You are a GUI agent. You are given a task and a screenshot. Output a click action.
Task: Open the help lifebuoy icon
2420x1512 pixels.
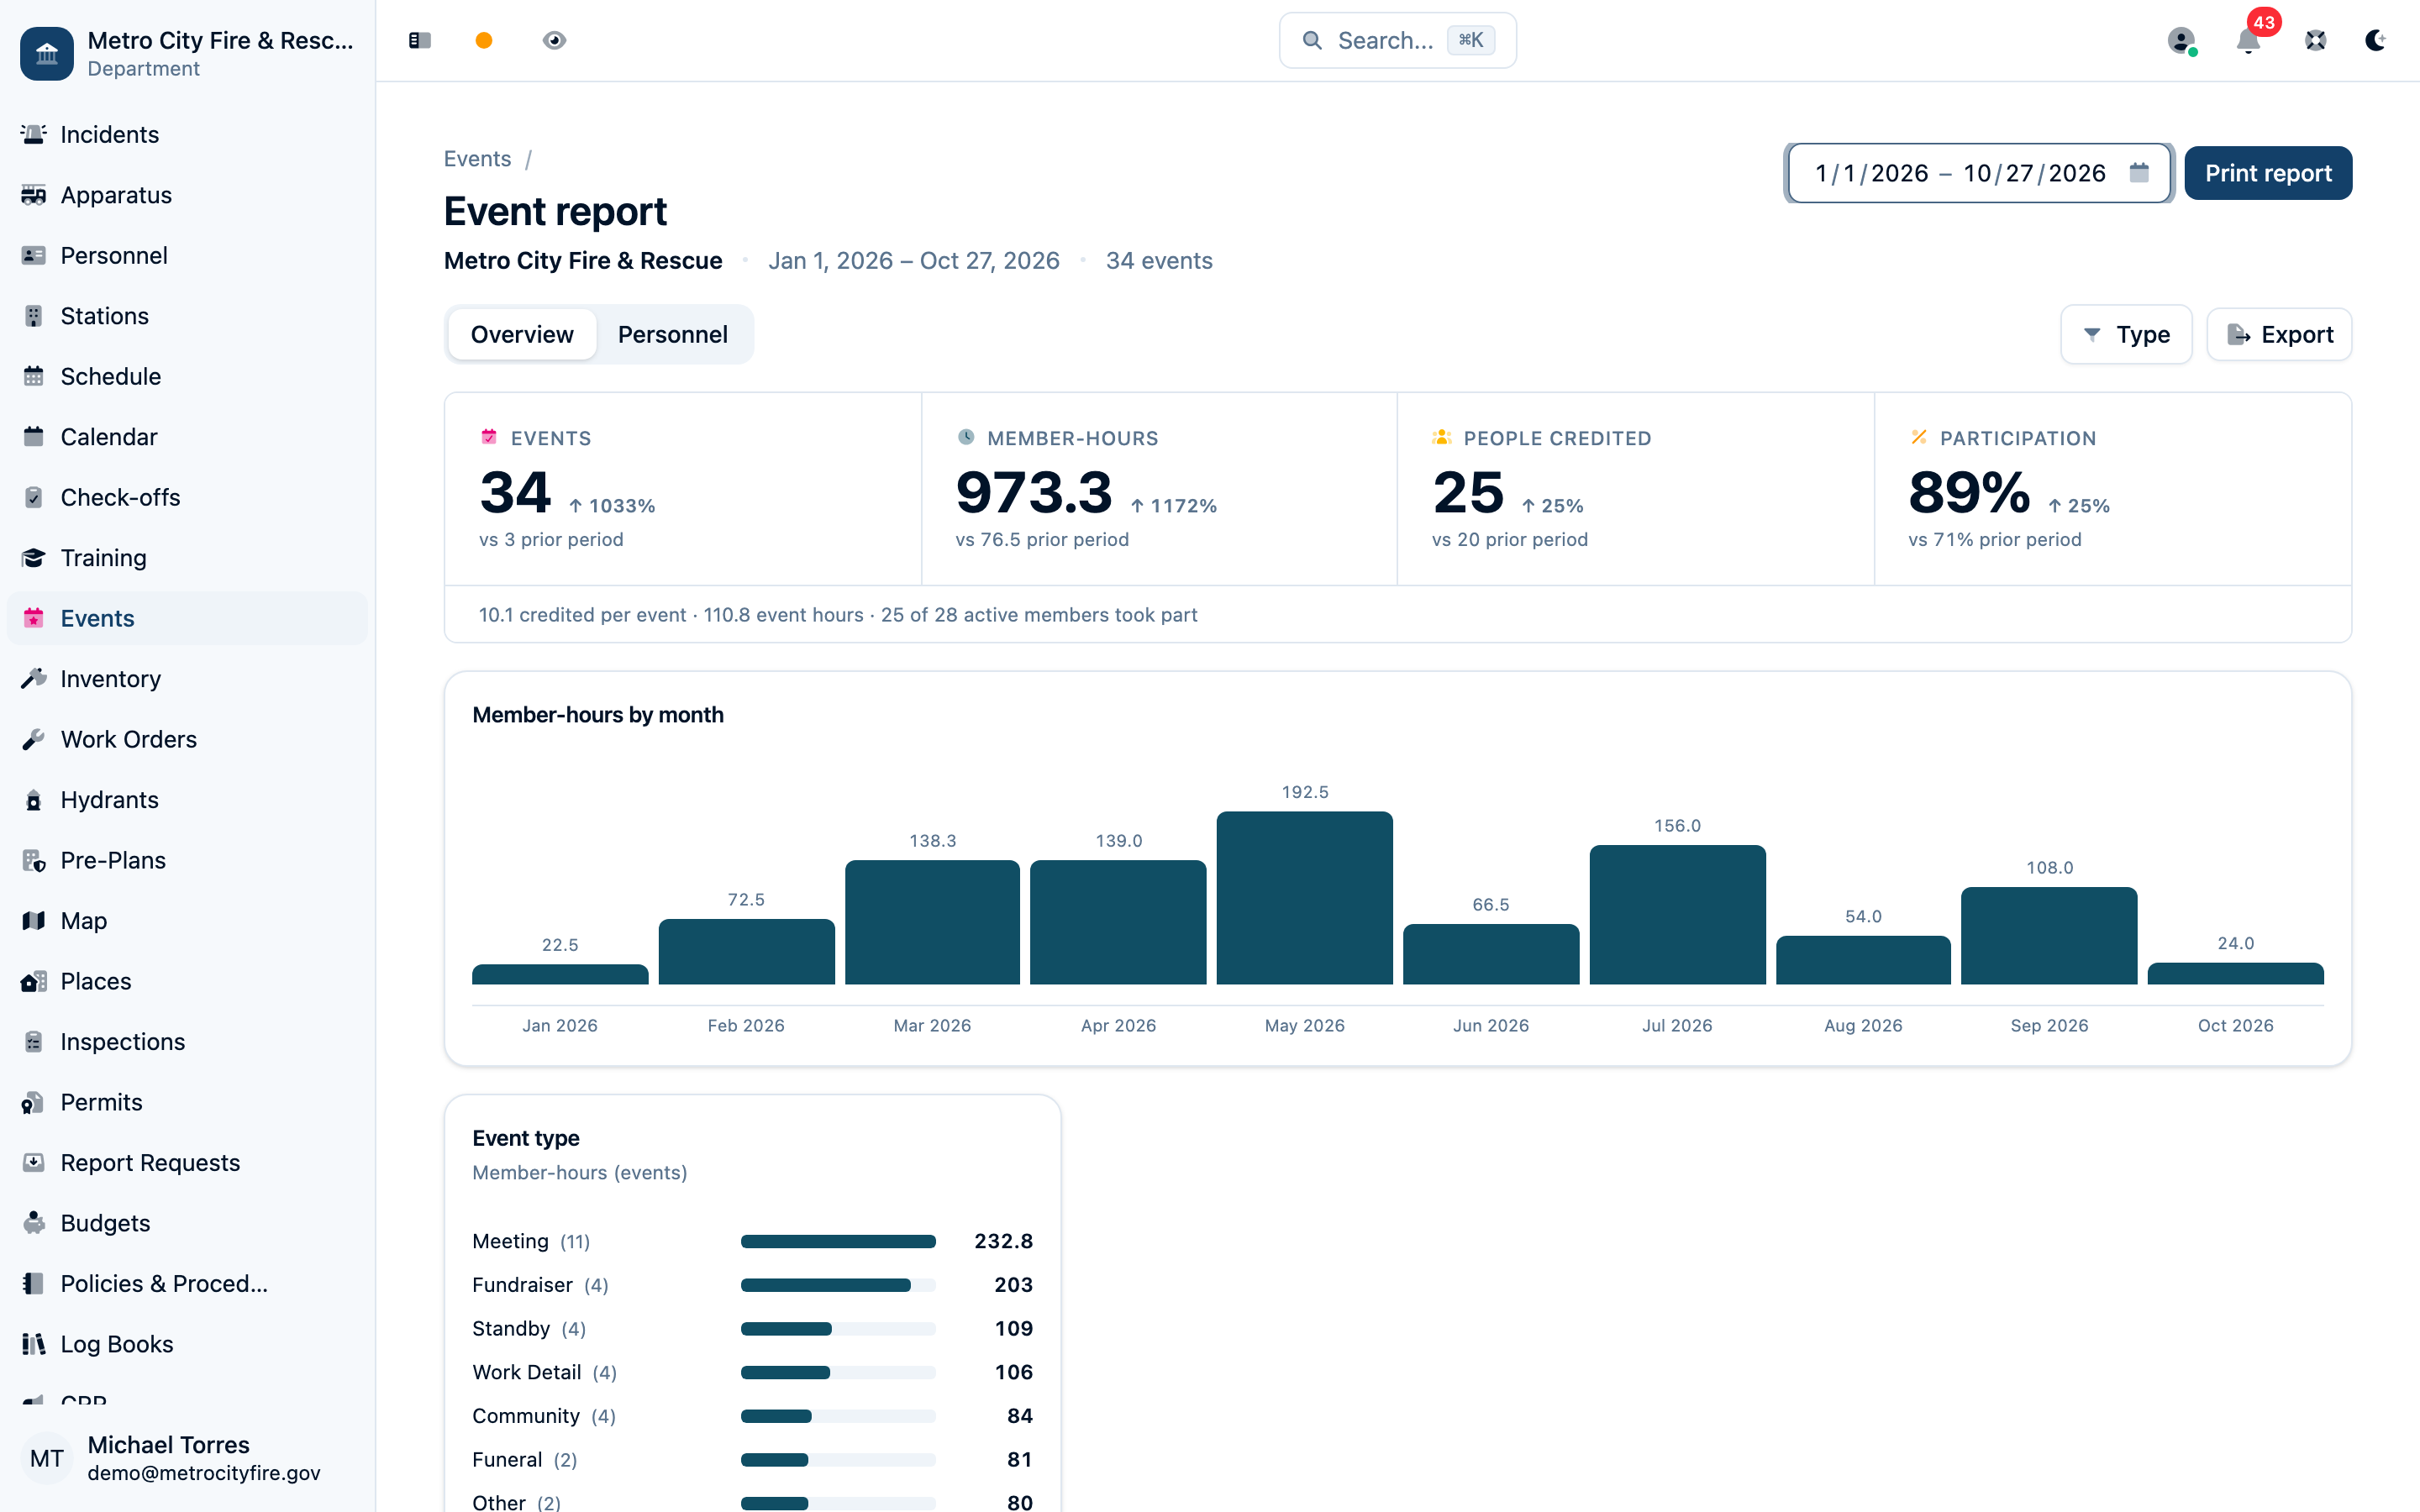(x=2316, y=40)
